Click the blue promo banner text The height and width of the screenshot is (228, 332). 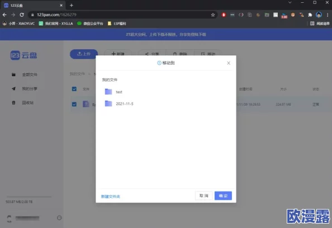pyautogui.click(x=166, y=34)
